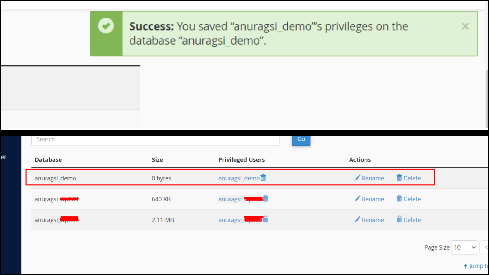Select the Size column header
The height and width of the screenshot is (275, 489).
157,159
